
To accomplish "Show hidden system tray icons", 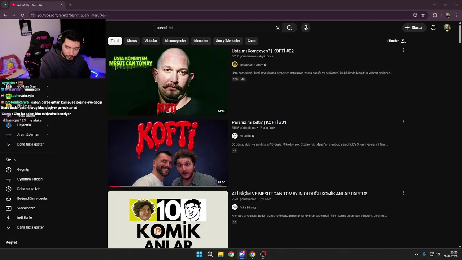I will click(416, 254).
